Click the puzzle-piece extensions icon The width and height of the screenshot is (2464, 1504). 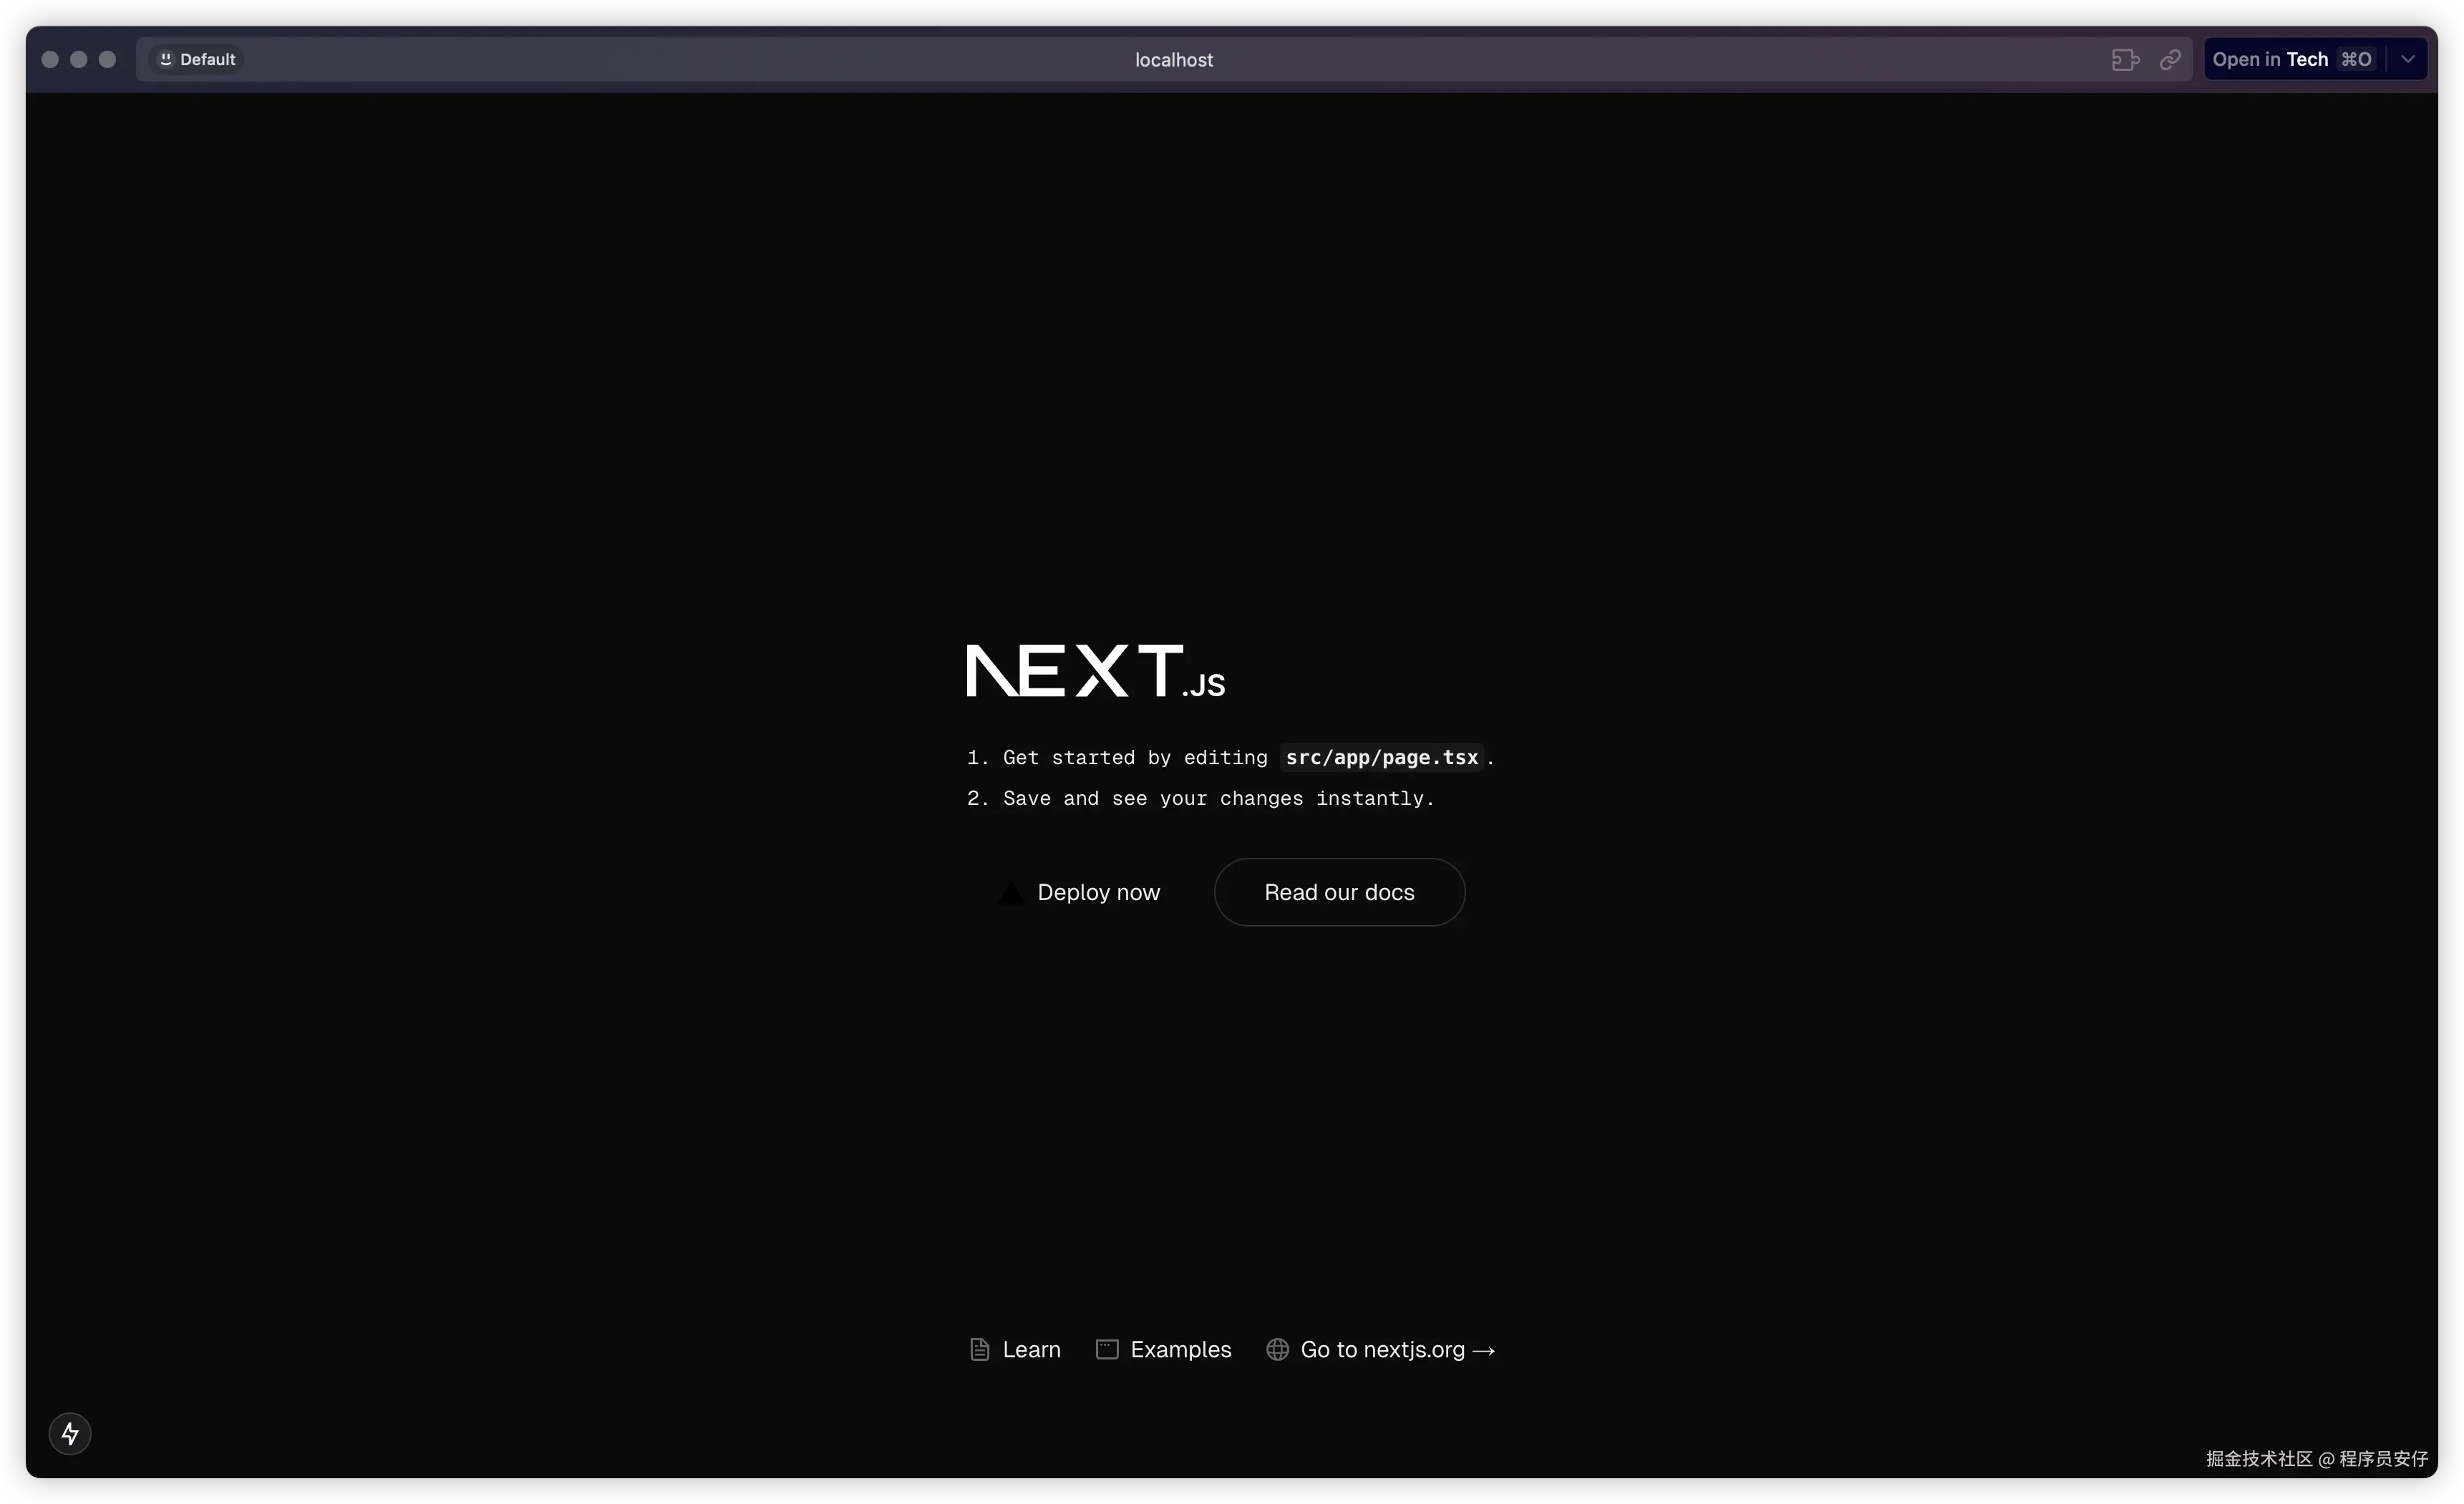coord(2125,60)
